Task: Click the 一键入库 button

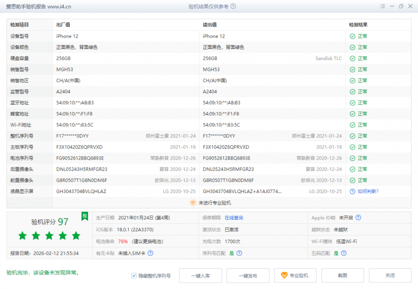Action: tap(200, 276)
